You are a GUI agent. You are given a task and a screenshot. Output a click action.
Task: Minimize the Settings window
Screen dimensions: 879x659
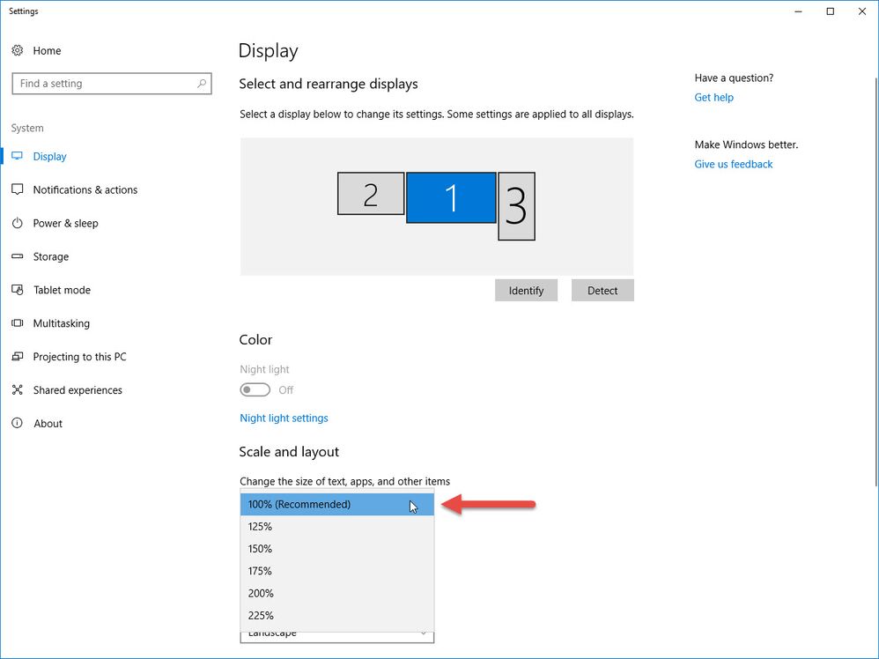tap(798, 11)
